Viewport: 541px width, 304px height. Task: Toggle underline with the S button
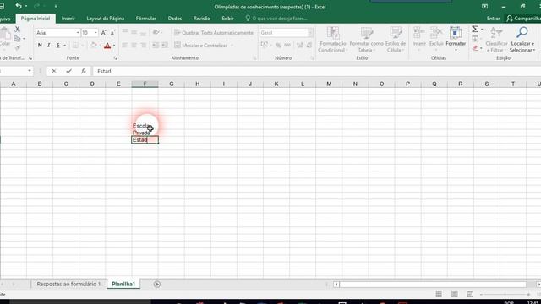[57, 45]
